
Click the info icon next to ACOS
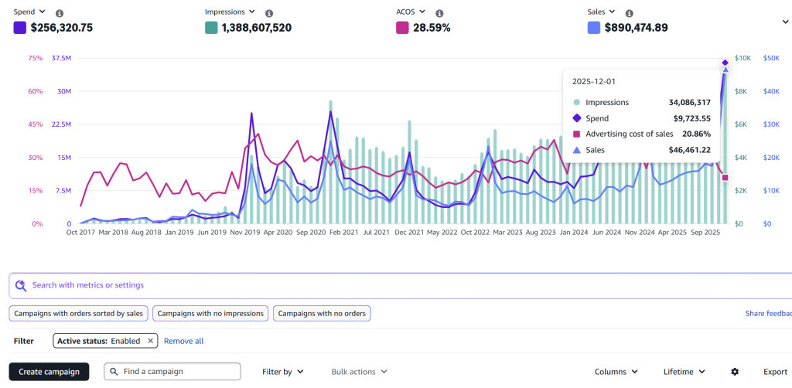click(x=439, y=14)
